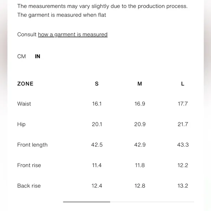Click the Front length row label
The height and width of the screenshot is (211, 211).
click(x=32, y=145)
